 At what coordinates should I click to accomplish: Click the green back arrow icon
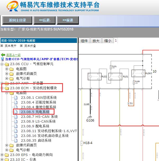[x=3, y=55]
